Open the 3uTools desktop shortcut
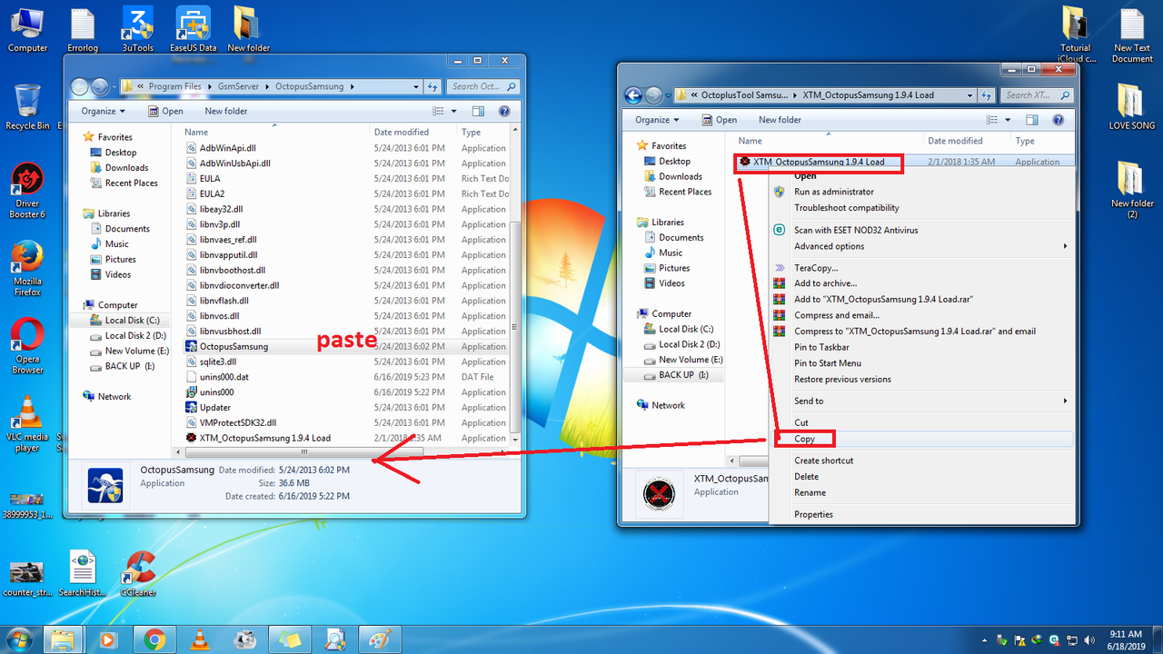The image size is (1163, 654). coord(138,29)
